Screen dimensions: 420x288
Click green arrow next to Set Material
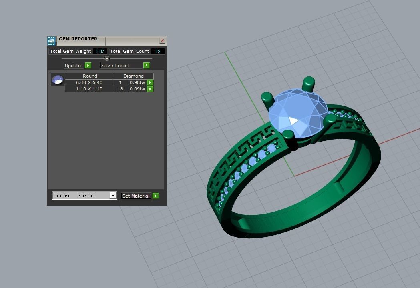(x=156, y=196)
